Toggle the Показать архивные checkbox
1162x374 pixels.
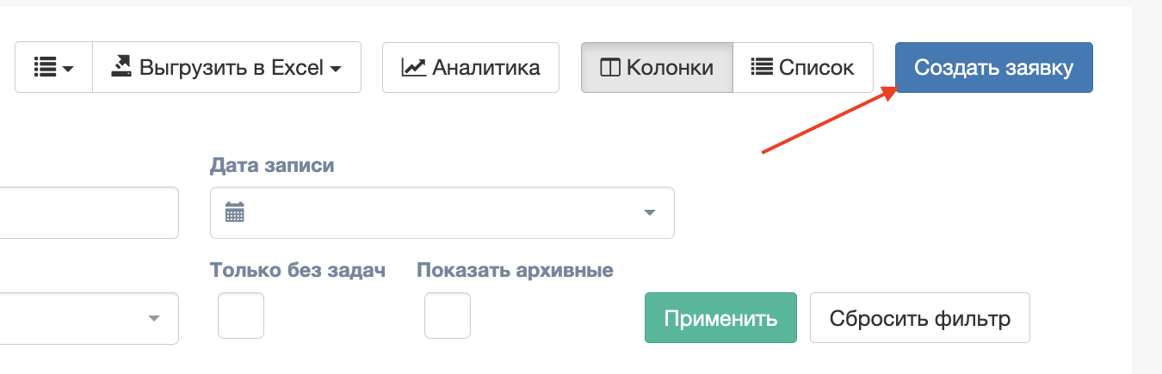[x=448, y=316]
